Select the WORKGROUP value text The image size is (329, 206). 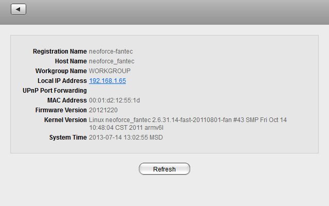coord(109,71)
